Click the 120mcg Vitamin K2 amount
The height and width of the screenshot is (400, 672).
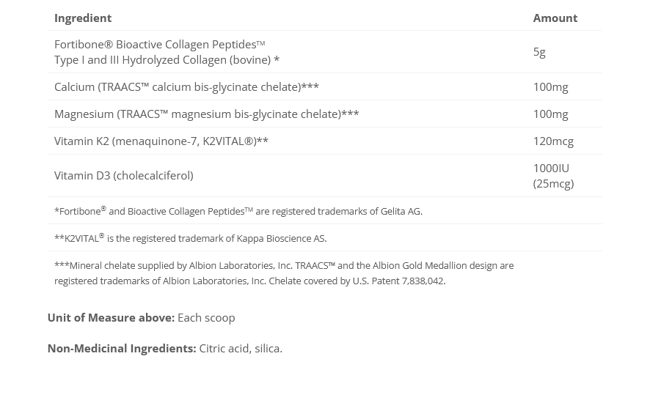coord(553,141)
